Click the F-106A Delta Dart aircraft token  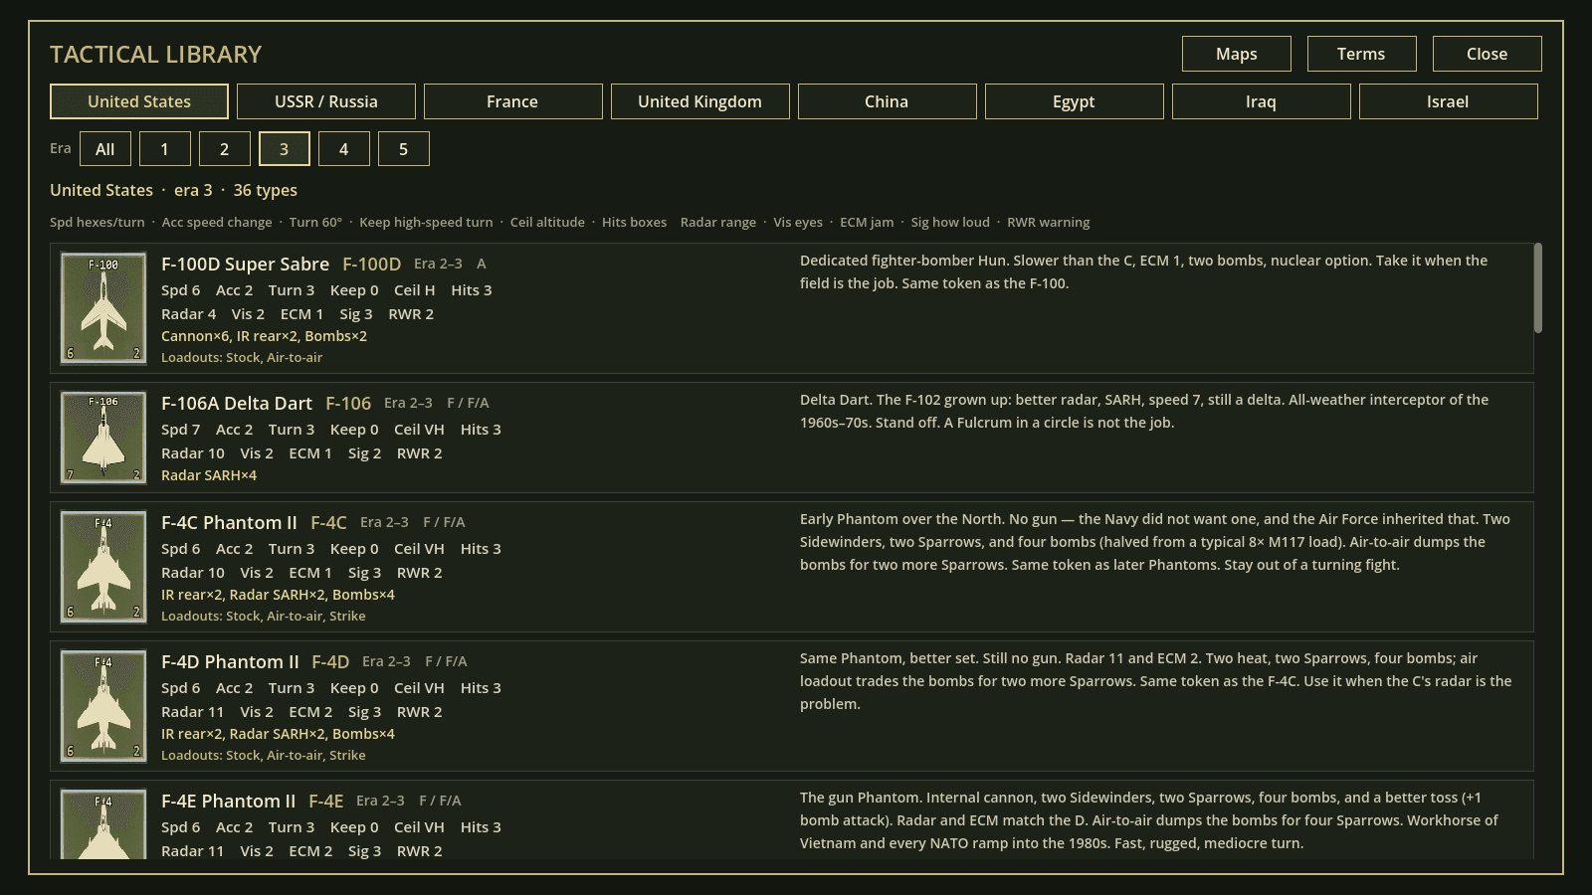click(103, 438)
